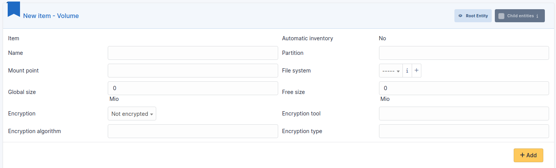This screenshot has width=556, height=168.
Task: Click the 'Item' label
Action: tap(13, 38)
